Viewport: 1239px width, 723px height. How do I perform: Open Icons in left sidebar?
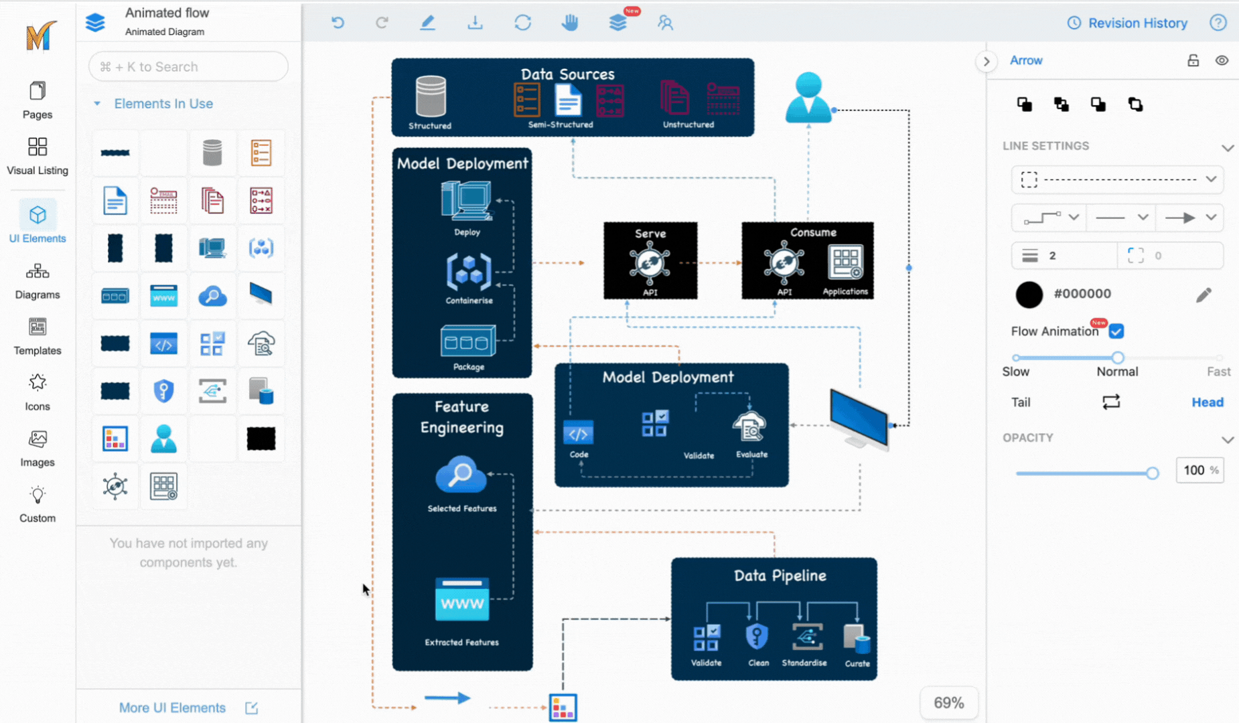[38, 392]
